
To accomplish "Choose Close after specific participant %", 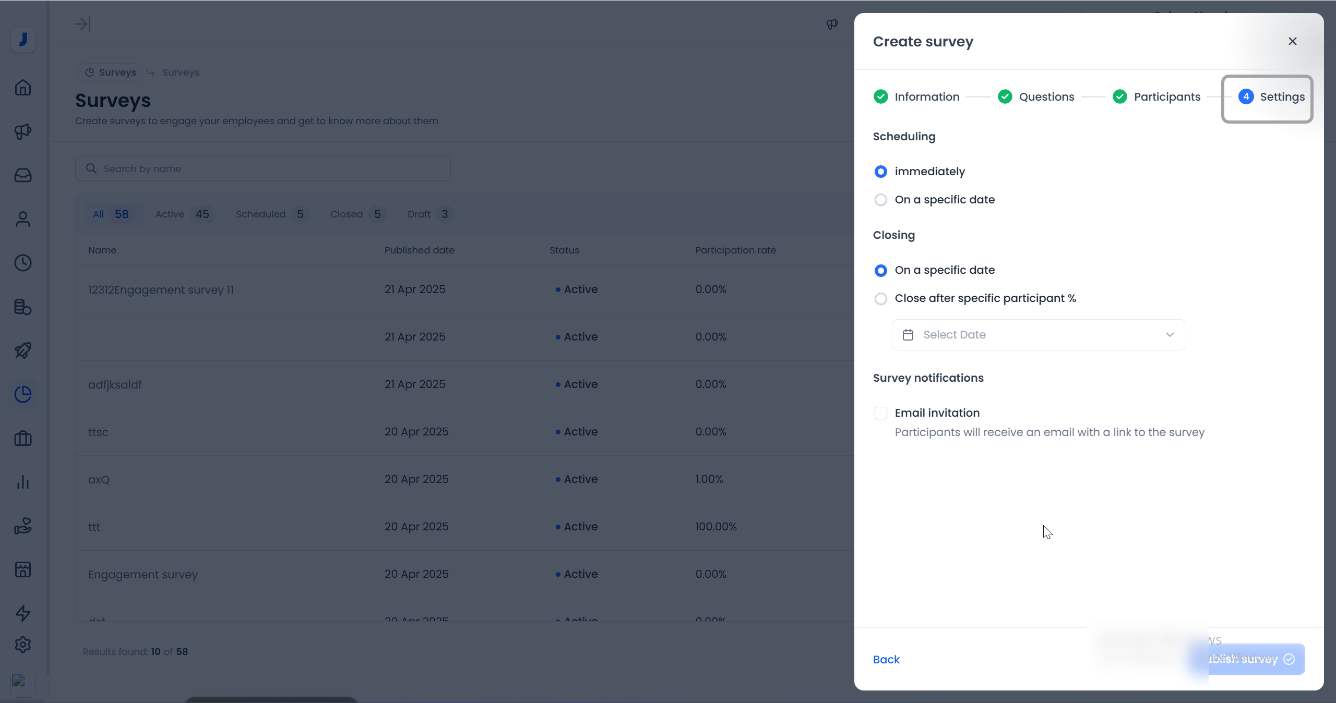I will 880,298.
